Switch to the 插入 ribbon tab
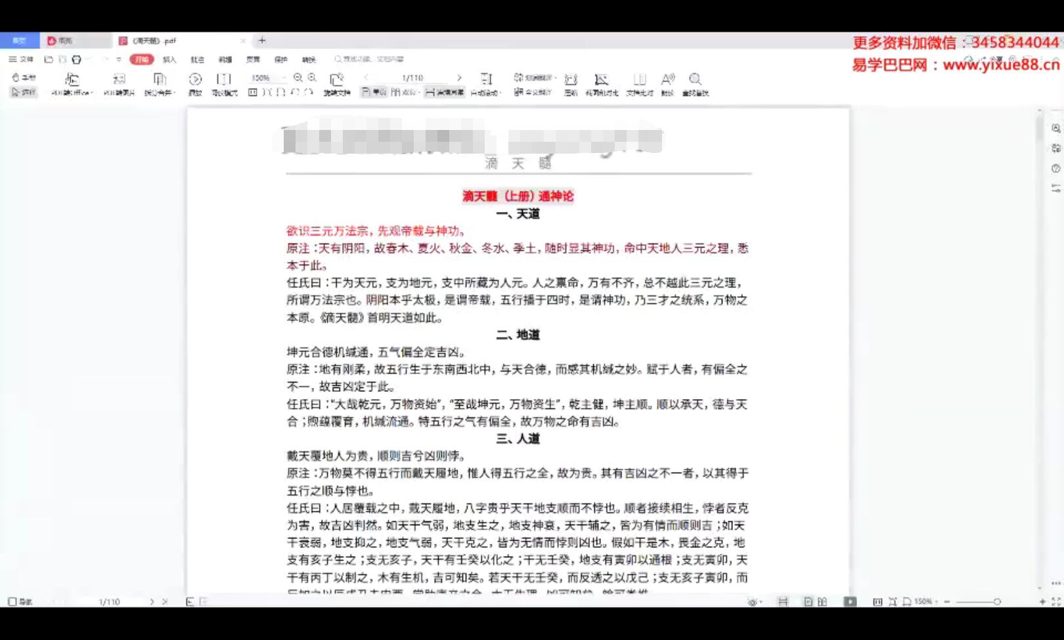 [169, 59]
